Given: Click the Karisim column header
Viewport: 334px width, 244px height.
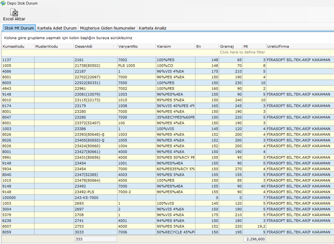Looking at the screenshot, I should (x=164, y=46).
